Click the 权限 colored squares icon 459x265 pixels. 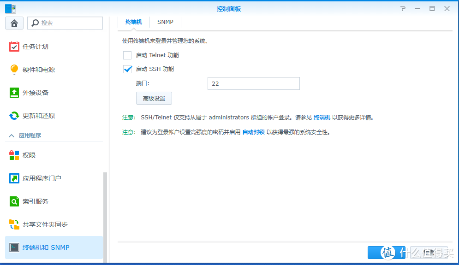(14, 155)
